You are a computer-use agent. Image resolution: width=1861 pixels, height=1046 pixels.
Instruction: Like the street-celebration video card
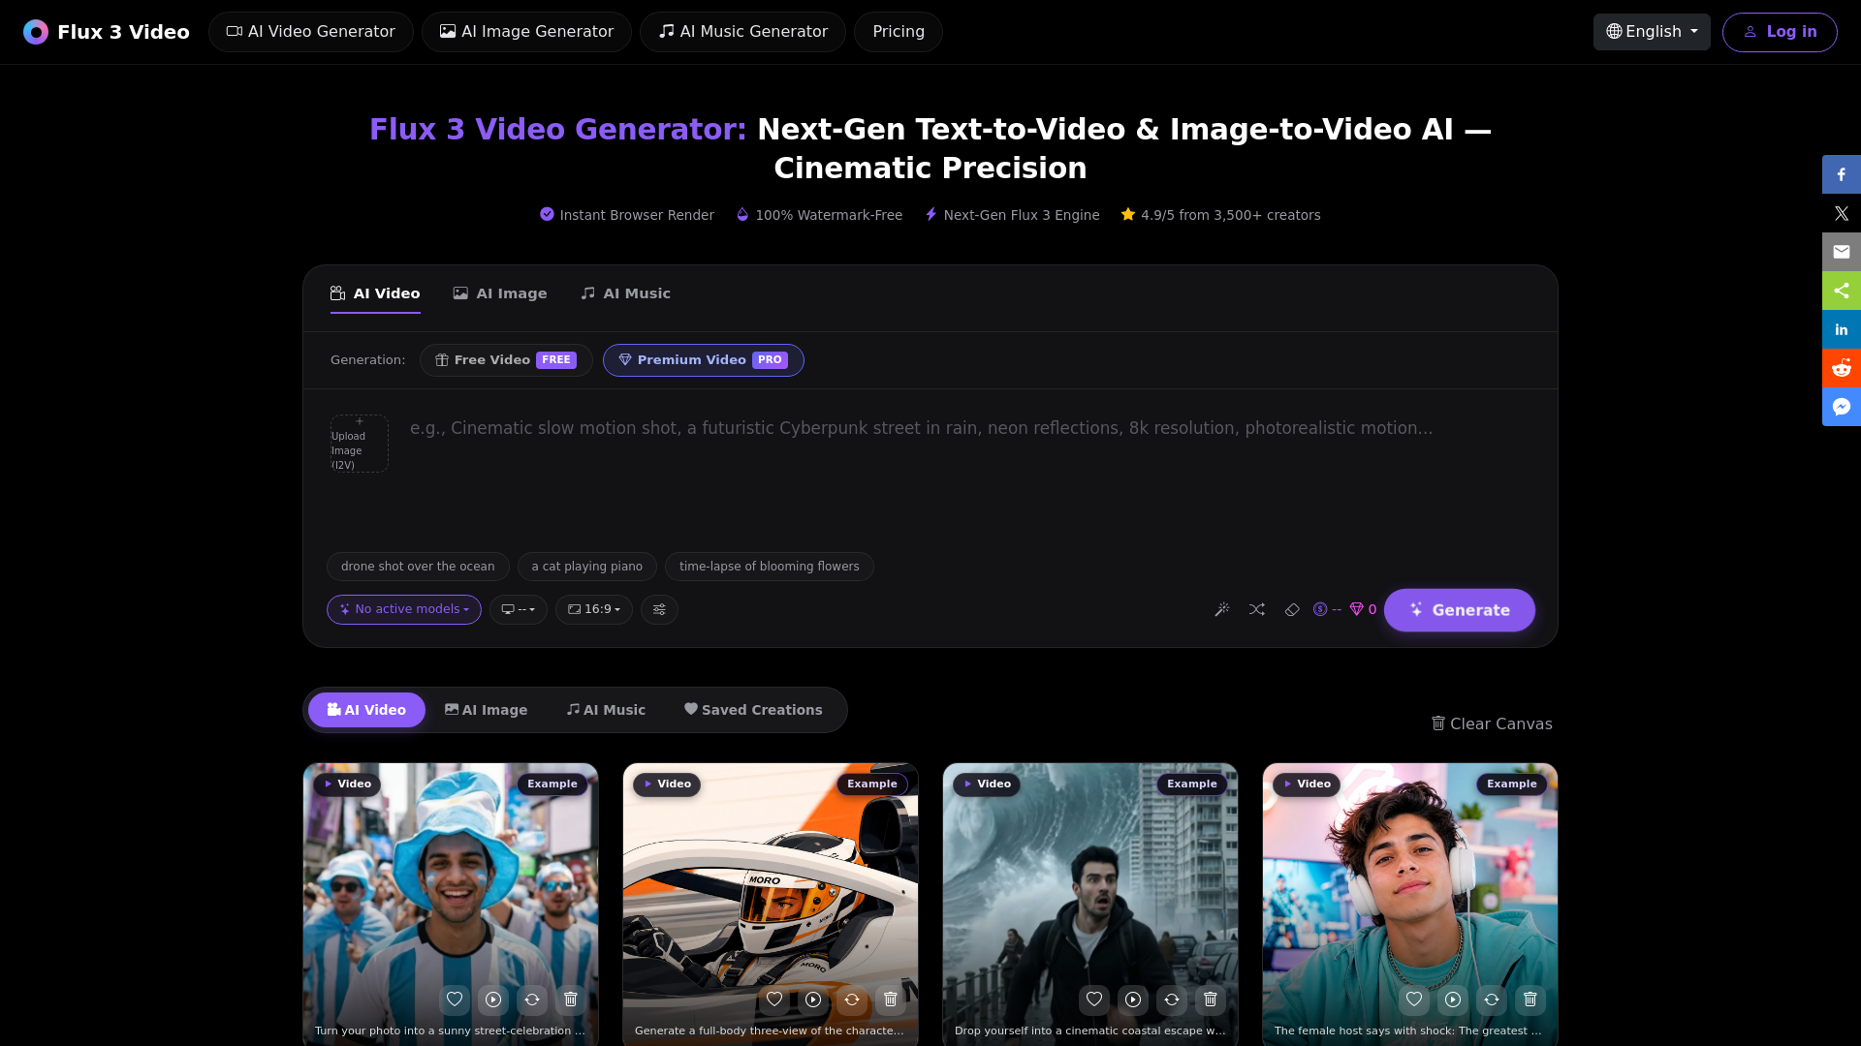coord(455,999)
